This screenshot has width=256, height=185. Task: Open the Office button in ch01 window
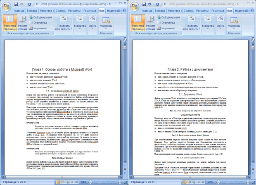pos(7,7)
